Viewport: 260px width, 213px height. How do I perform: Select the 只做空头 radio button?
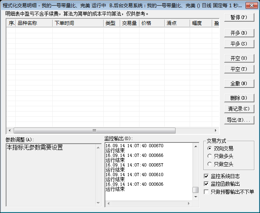coord(210,164)
